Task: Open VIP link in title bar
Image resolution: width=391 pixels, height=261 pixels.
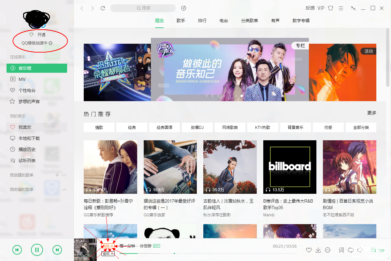Action: (321, 8)
